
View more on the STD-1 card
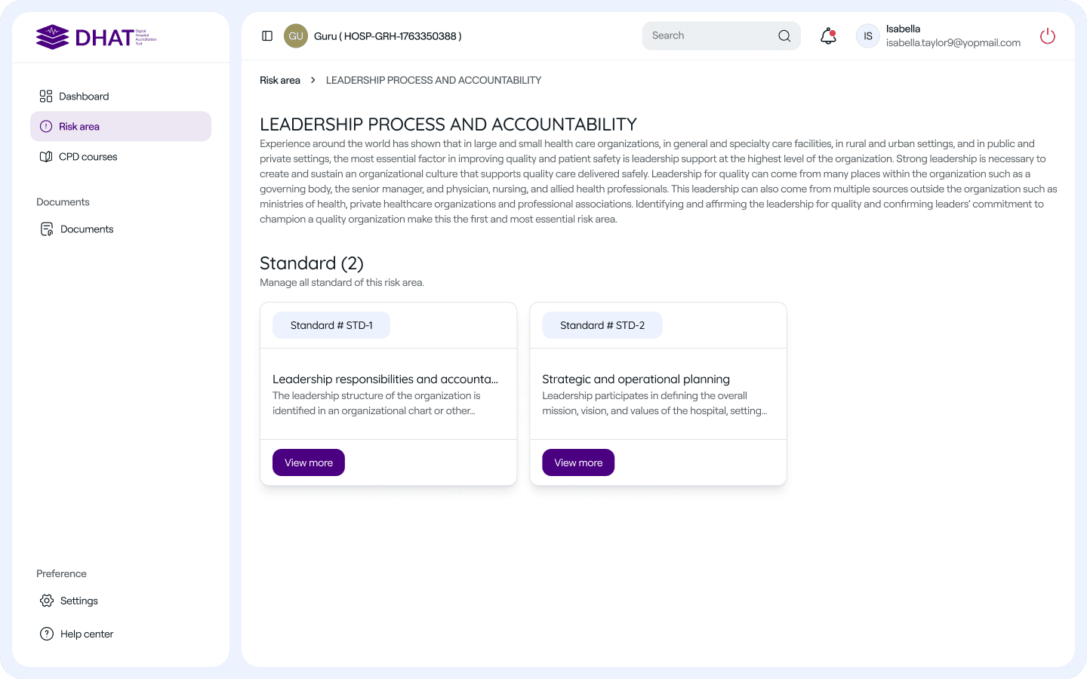(309, 462)
